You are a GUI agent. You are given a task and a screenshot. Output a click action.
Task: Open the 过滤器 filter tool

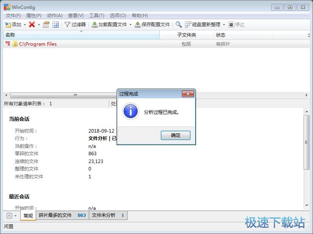coord(75,25)
